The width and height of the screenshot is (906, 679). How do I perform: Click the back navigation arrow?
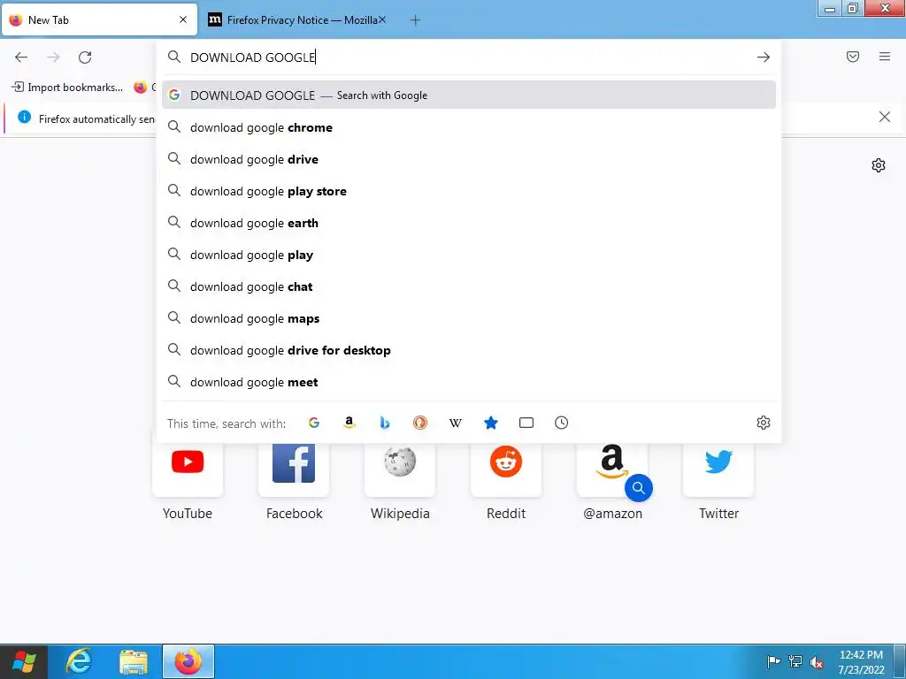click(21, 57)
